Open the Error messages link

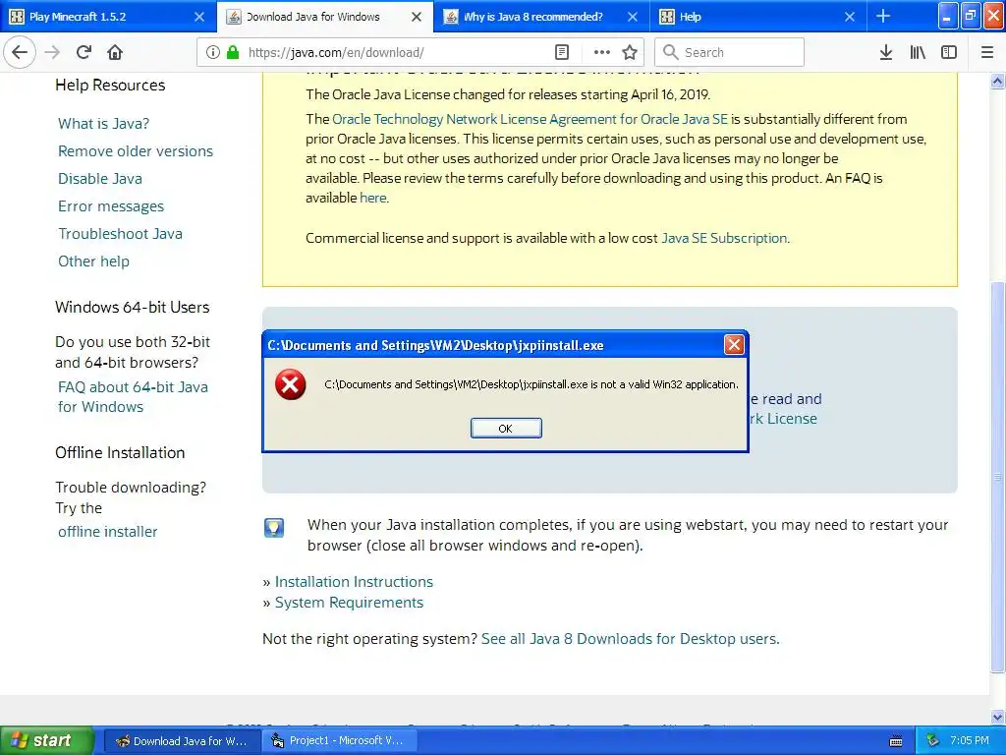point(111,206)
